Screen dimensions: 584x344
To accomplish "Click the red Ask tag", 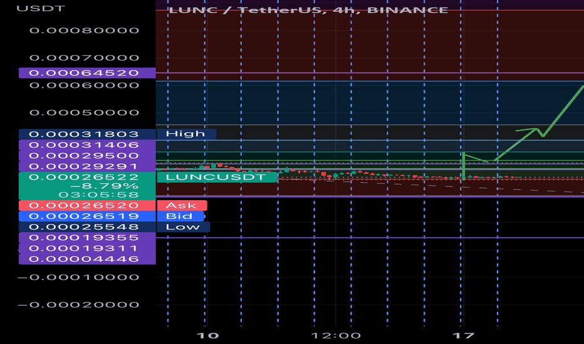I will (x=182, y=205).
